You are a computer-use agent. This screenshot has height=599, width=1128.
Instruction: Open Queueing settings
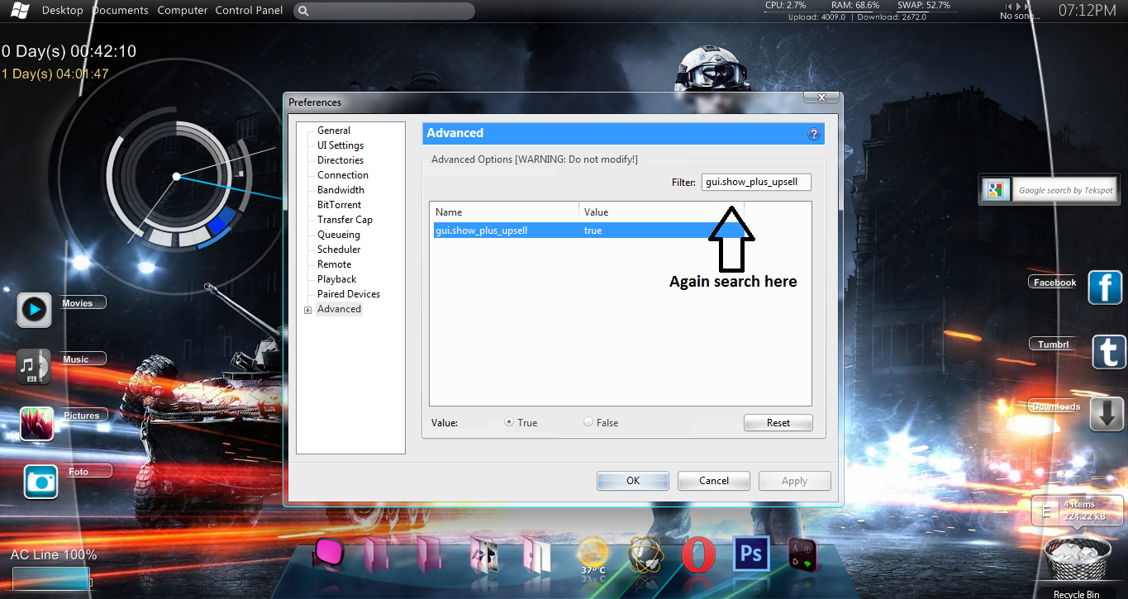339,235
